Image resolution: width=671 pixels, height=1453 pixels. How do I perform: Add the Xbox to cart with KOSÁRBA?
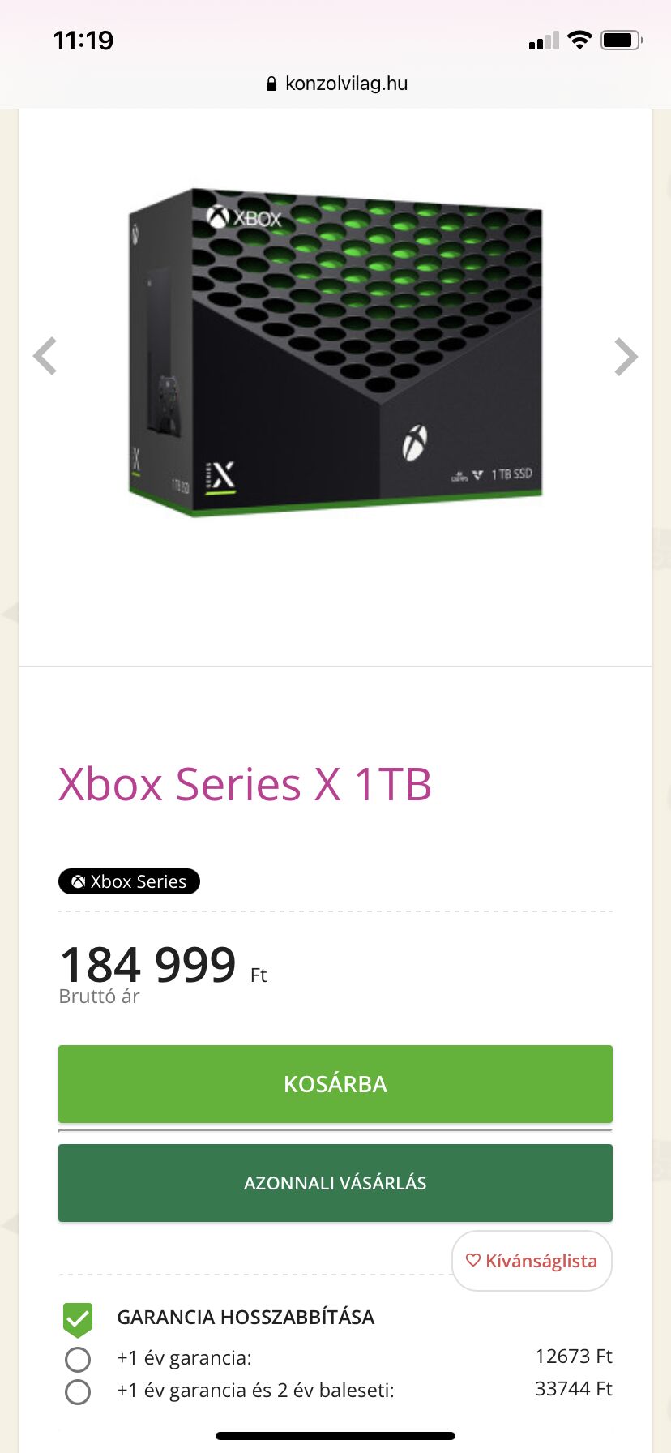coord(335,1083)
